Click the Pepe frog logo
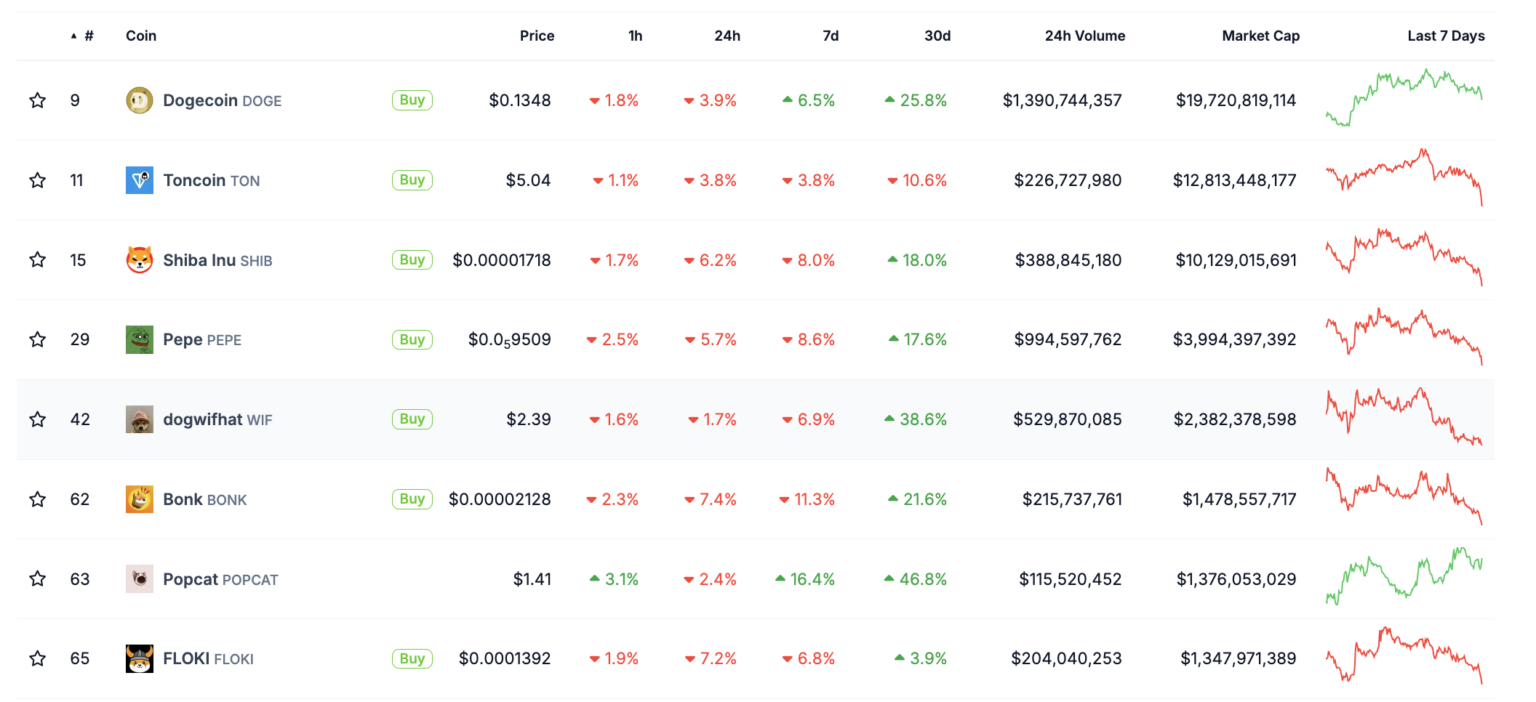This screenshot has height=702, width=1536. pos(139,339)
